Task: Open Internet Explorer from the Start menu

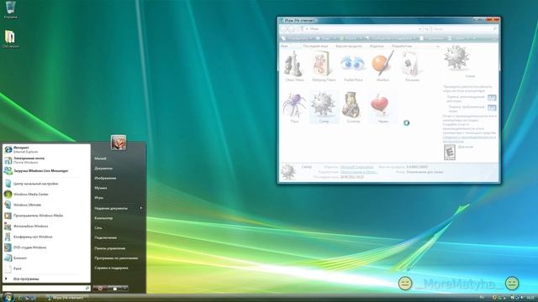Action: (x=46, y=149)
